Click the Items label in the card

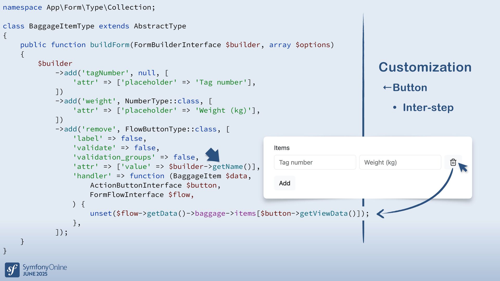click(x=282, y=148)
